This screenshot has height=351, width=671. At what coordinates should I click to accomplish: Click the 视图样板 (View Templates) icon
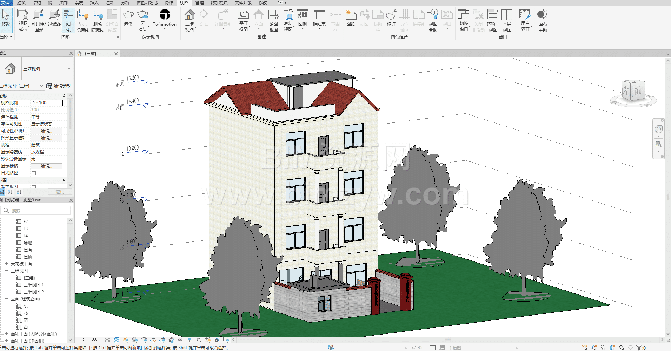click(23, 15)
